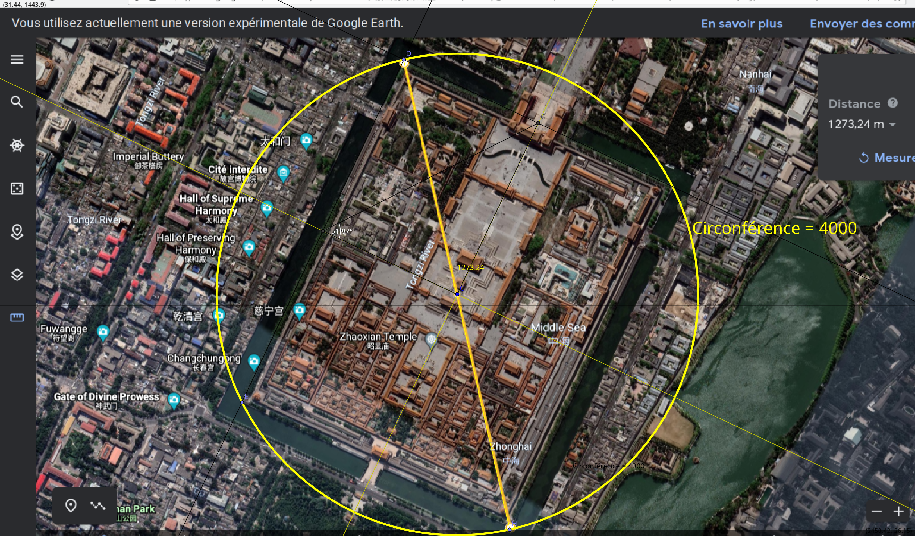
Task: Zoom in with the plus button
Action: 898,511
